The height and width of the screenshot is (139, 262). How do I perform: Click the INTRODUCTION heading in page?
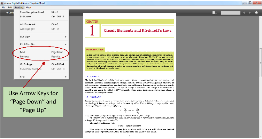tap(95, 50)
